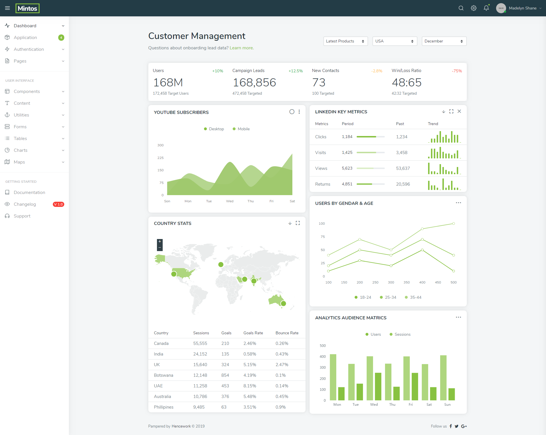Select Application in the sidebar
546x435 pixels.
tap(34, 37)
